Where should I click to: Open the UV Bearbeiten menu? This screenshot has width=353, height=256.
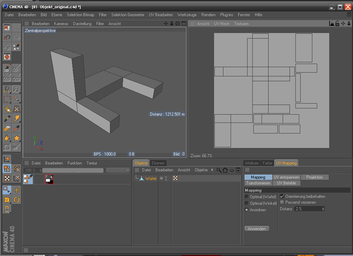point(160,15)
